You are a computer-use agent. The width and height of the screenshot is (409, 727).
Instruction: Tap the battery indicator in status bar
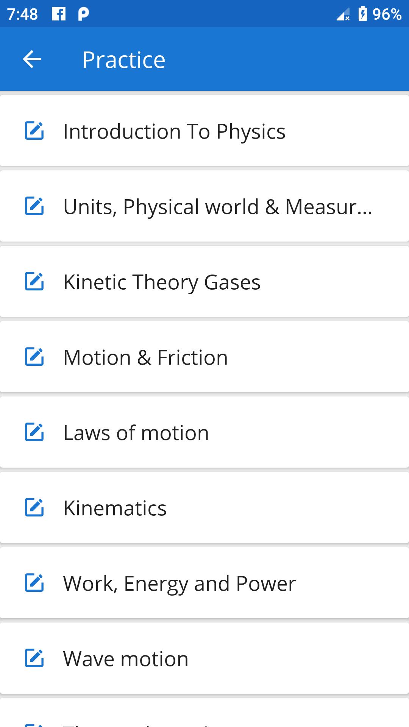coord(362,14)
